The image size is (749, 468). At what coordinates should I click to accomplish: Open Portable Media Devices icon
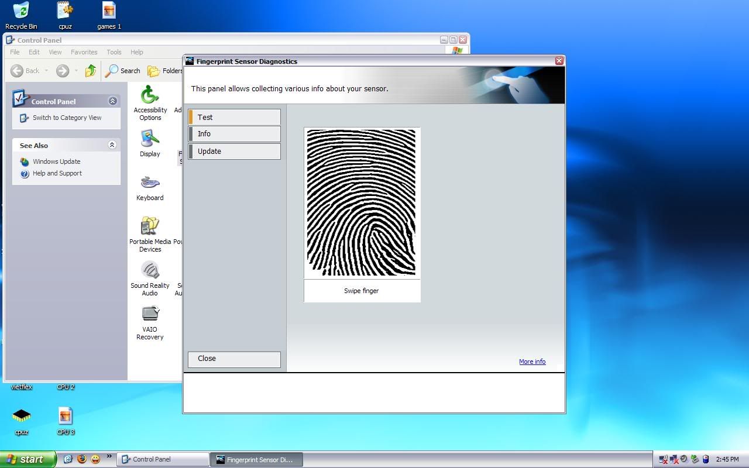pyautogui.click(x=150, y=235)
